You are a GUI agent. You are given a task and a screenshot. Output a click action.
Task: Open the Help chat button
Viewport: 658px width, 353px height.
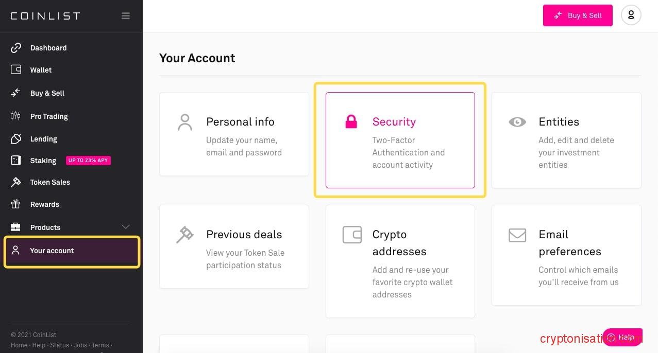click(x=622, y=338)
